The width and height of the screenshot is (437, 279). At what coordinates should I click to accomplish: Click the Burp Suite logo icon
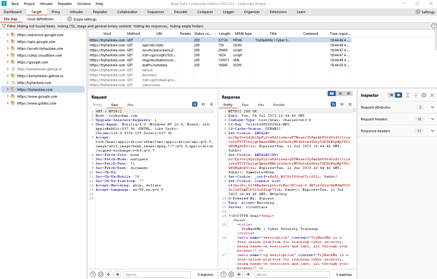4,3
